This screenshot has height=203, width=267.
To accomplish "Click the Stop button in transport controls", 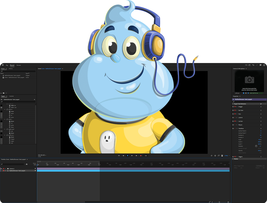I will click(128, 156).
